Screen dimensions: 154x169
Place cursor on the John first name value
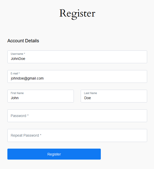click(x=15, y=98)
